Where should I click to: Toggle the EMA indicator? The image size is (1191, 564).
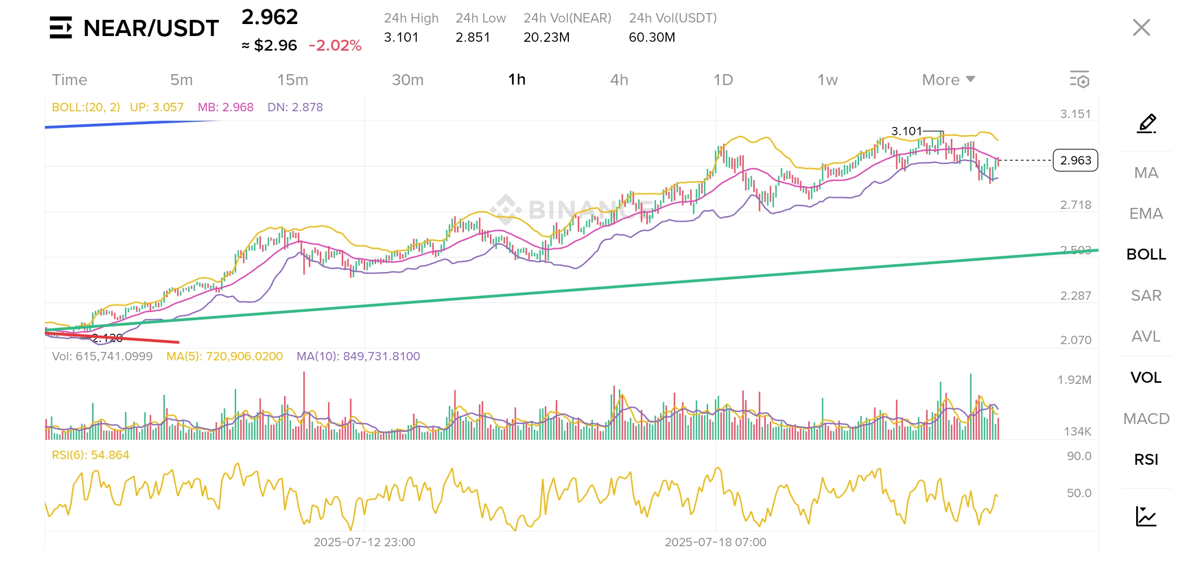pos(1146,214)
